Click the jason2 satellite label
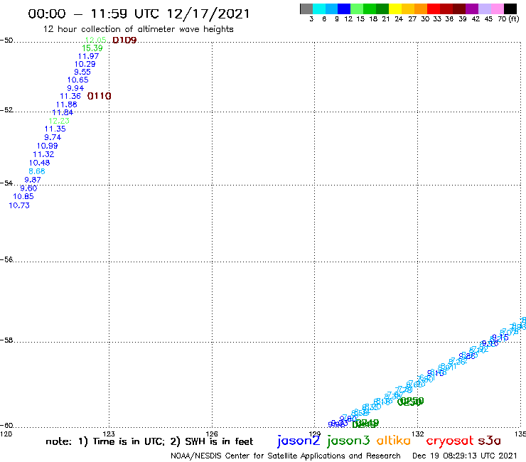This screenshot has height=462, width=526. (299, 441)
